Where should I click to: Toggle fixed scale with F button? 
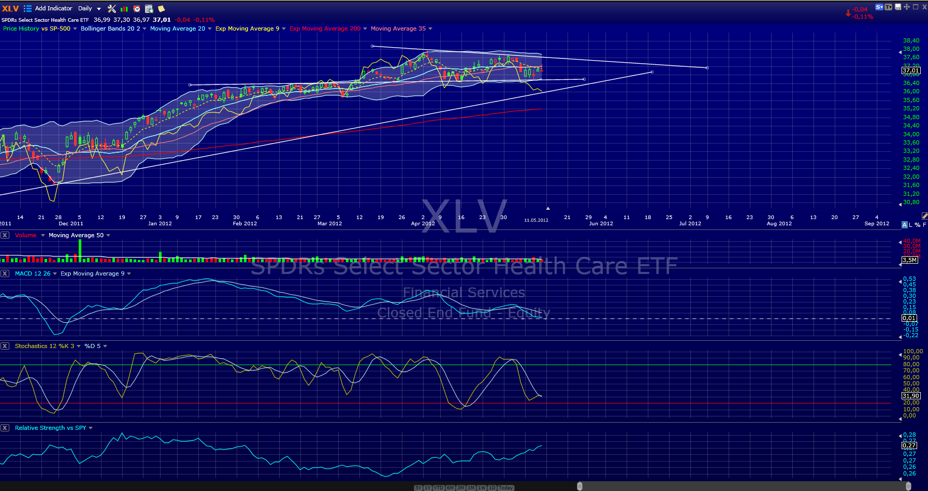[924, 225]
